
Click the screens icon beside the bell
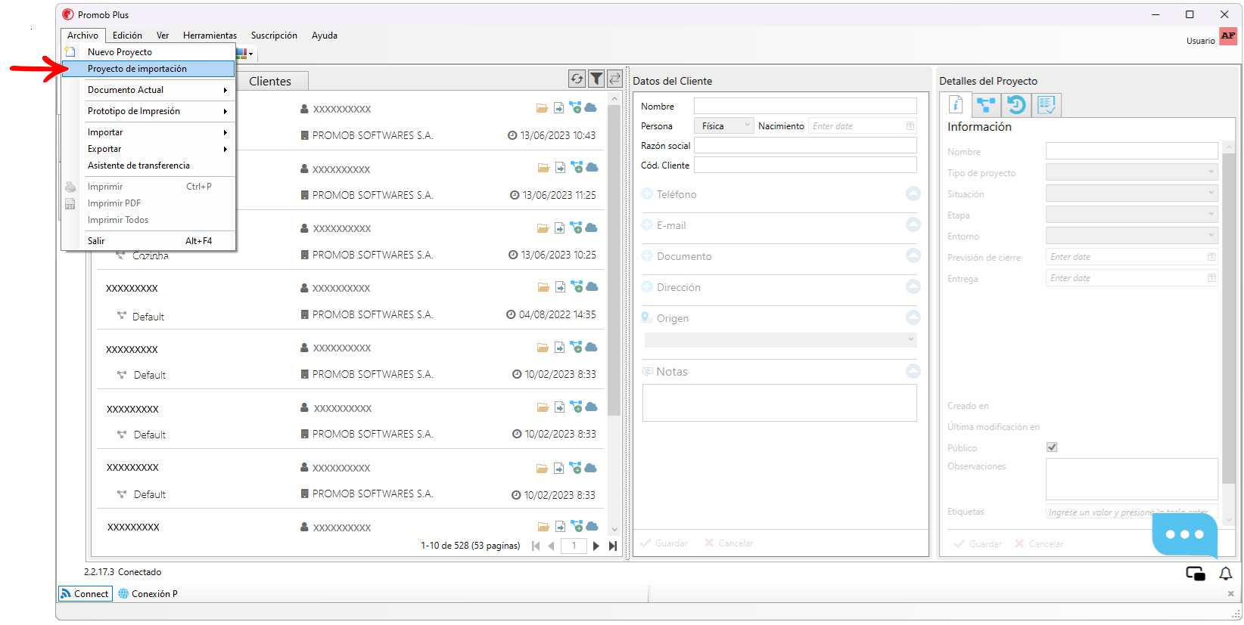(x=1196, y=574)
